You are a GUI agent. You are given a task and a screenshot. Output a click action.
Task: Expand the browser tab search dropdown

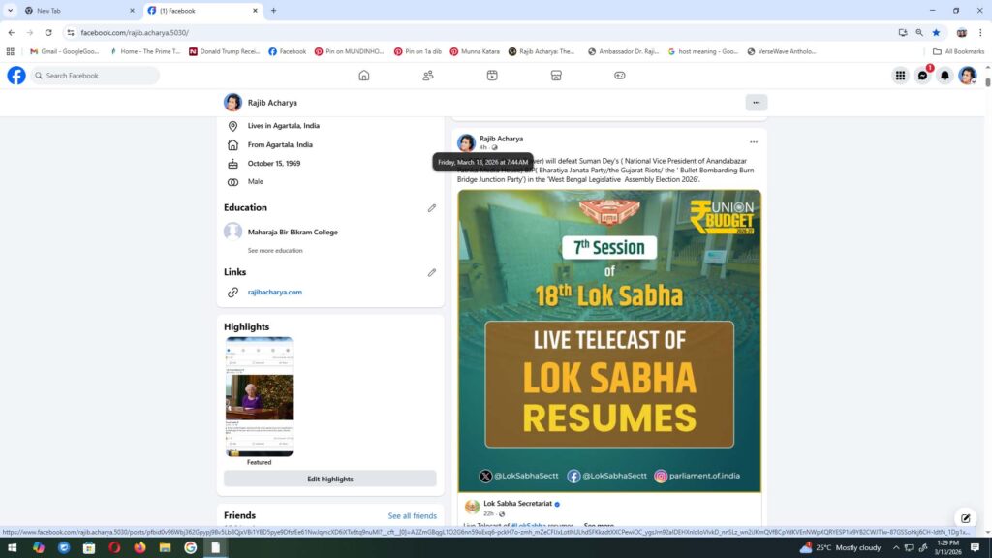tap(11, 11)
